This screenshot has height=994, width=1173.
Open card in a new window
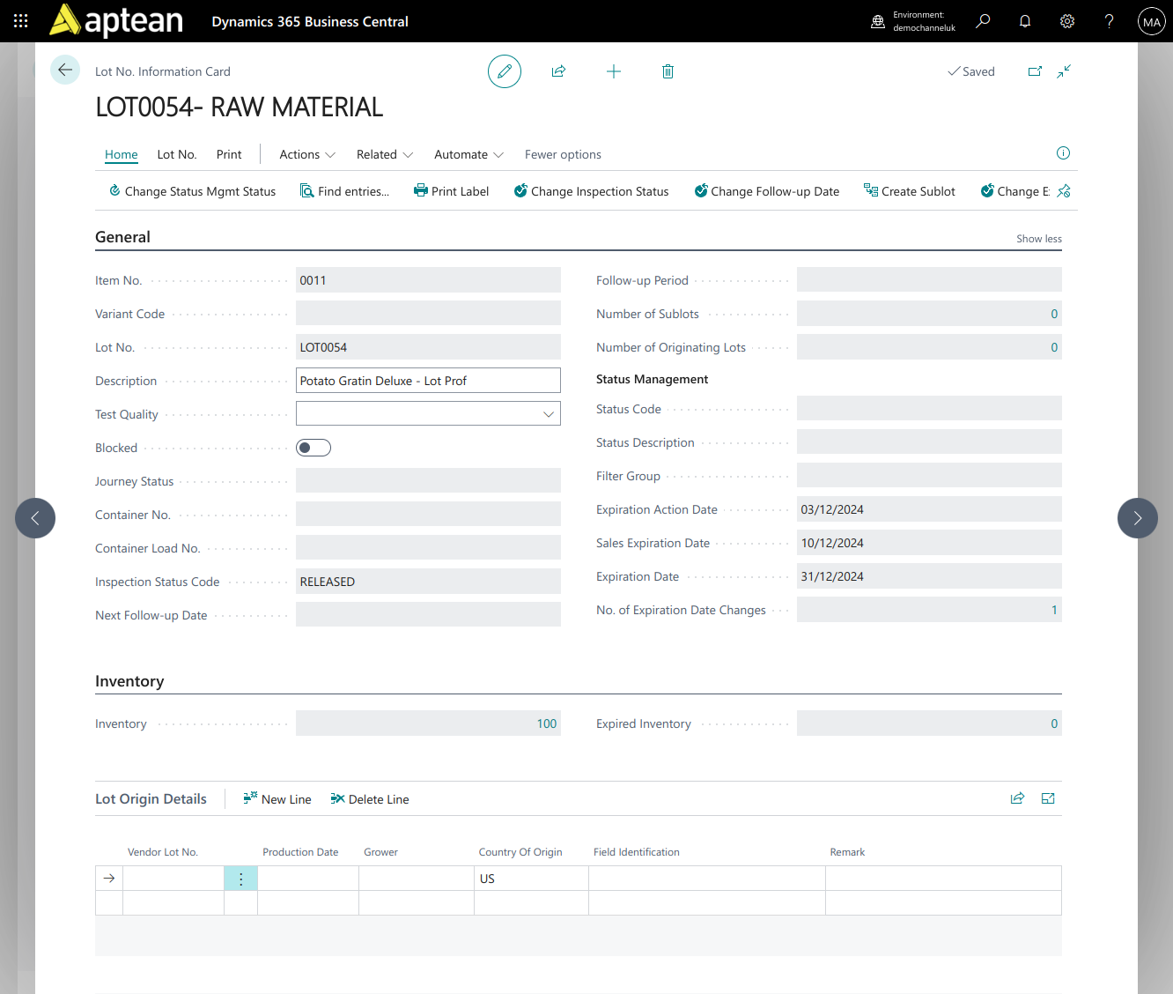click(1035, 71)
